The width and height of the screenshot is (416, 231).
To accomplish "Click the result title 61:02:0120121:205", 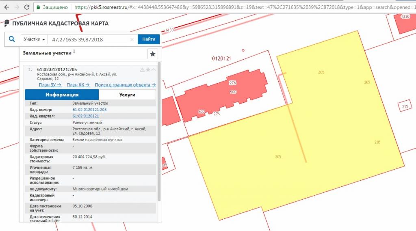I will [x=57, y=69].
